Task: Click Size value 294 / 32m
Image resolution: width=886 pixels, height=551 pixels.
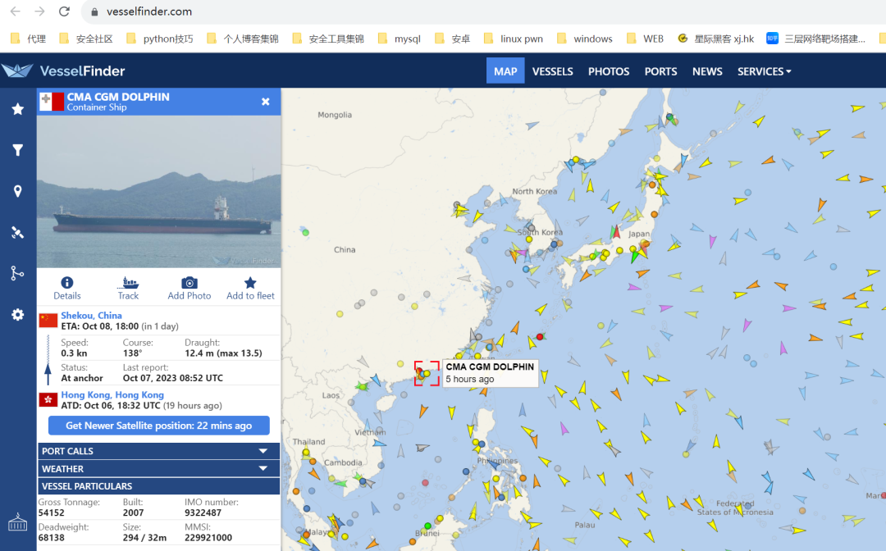Action: (144, 537)
